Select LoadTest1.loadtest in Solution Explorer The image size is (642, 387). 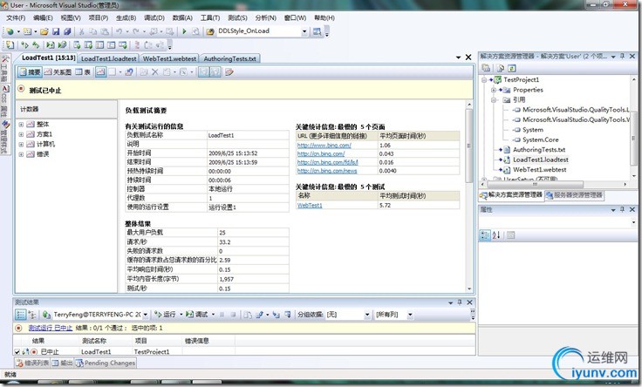(541, 160)
